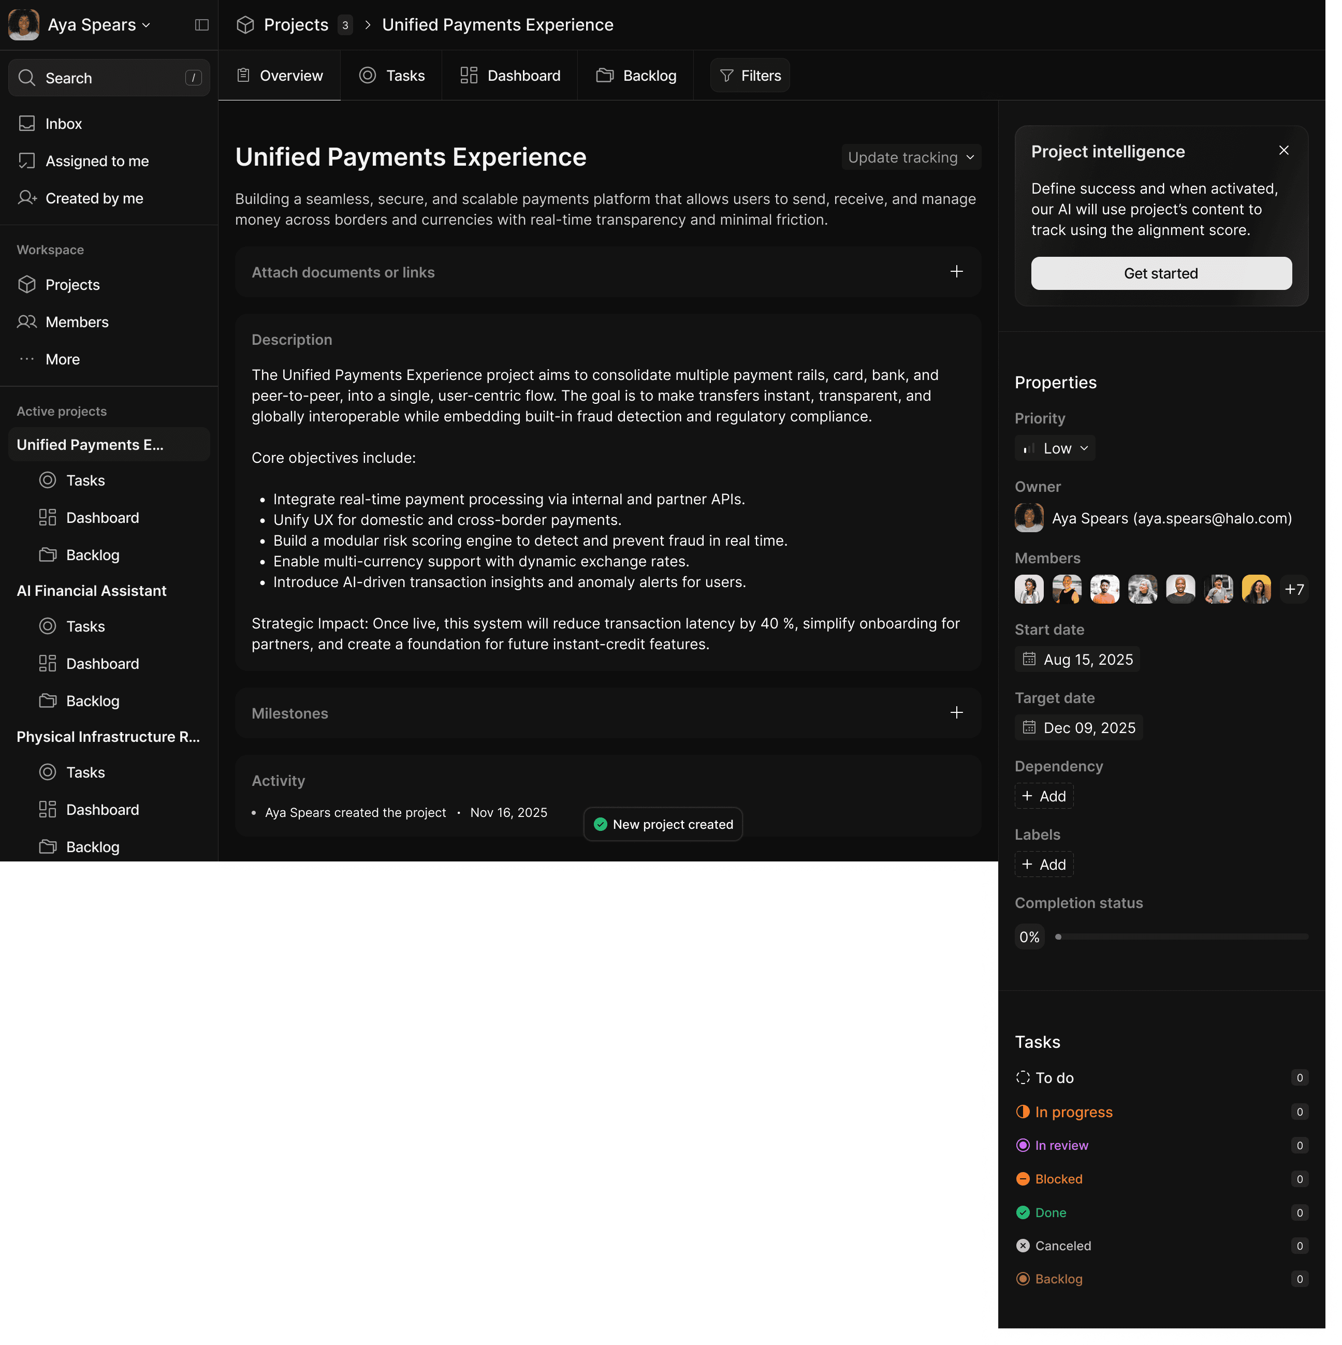The image size is (1342, 1345).
Task: Click the More ellipsis menu item
Action: 62,359
